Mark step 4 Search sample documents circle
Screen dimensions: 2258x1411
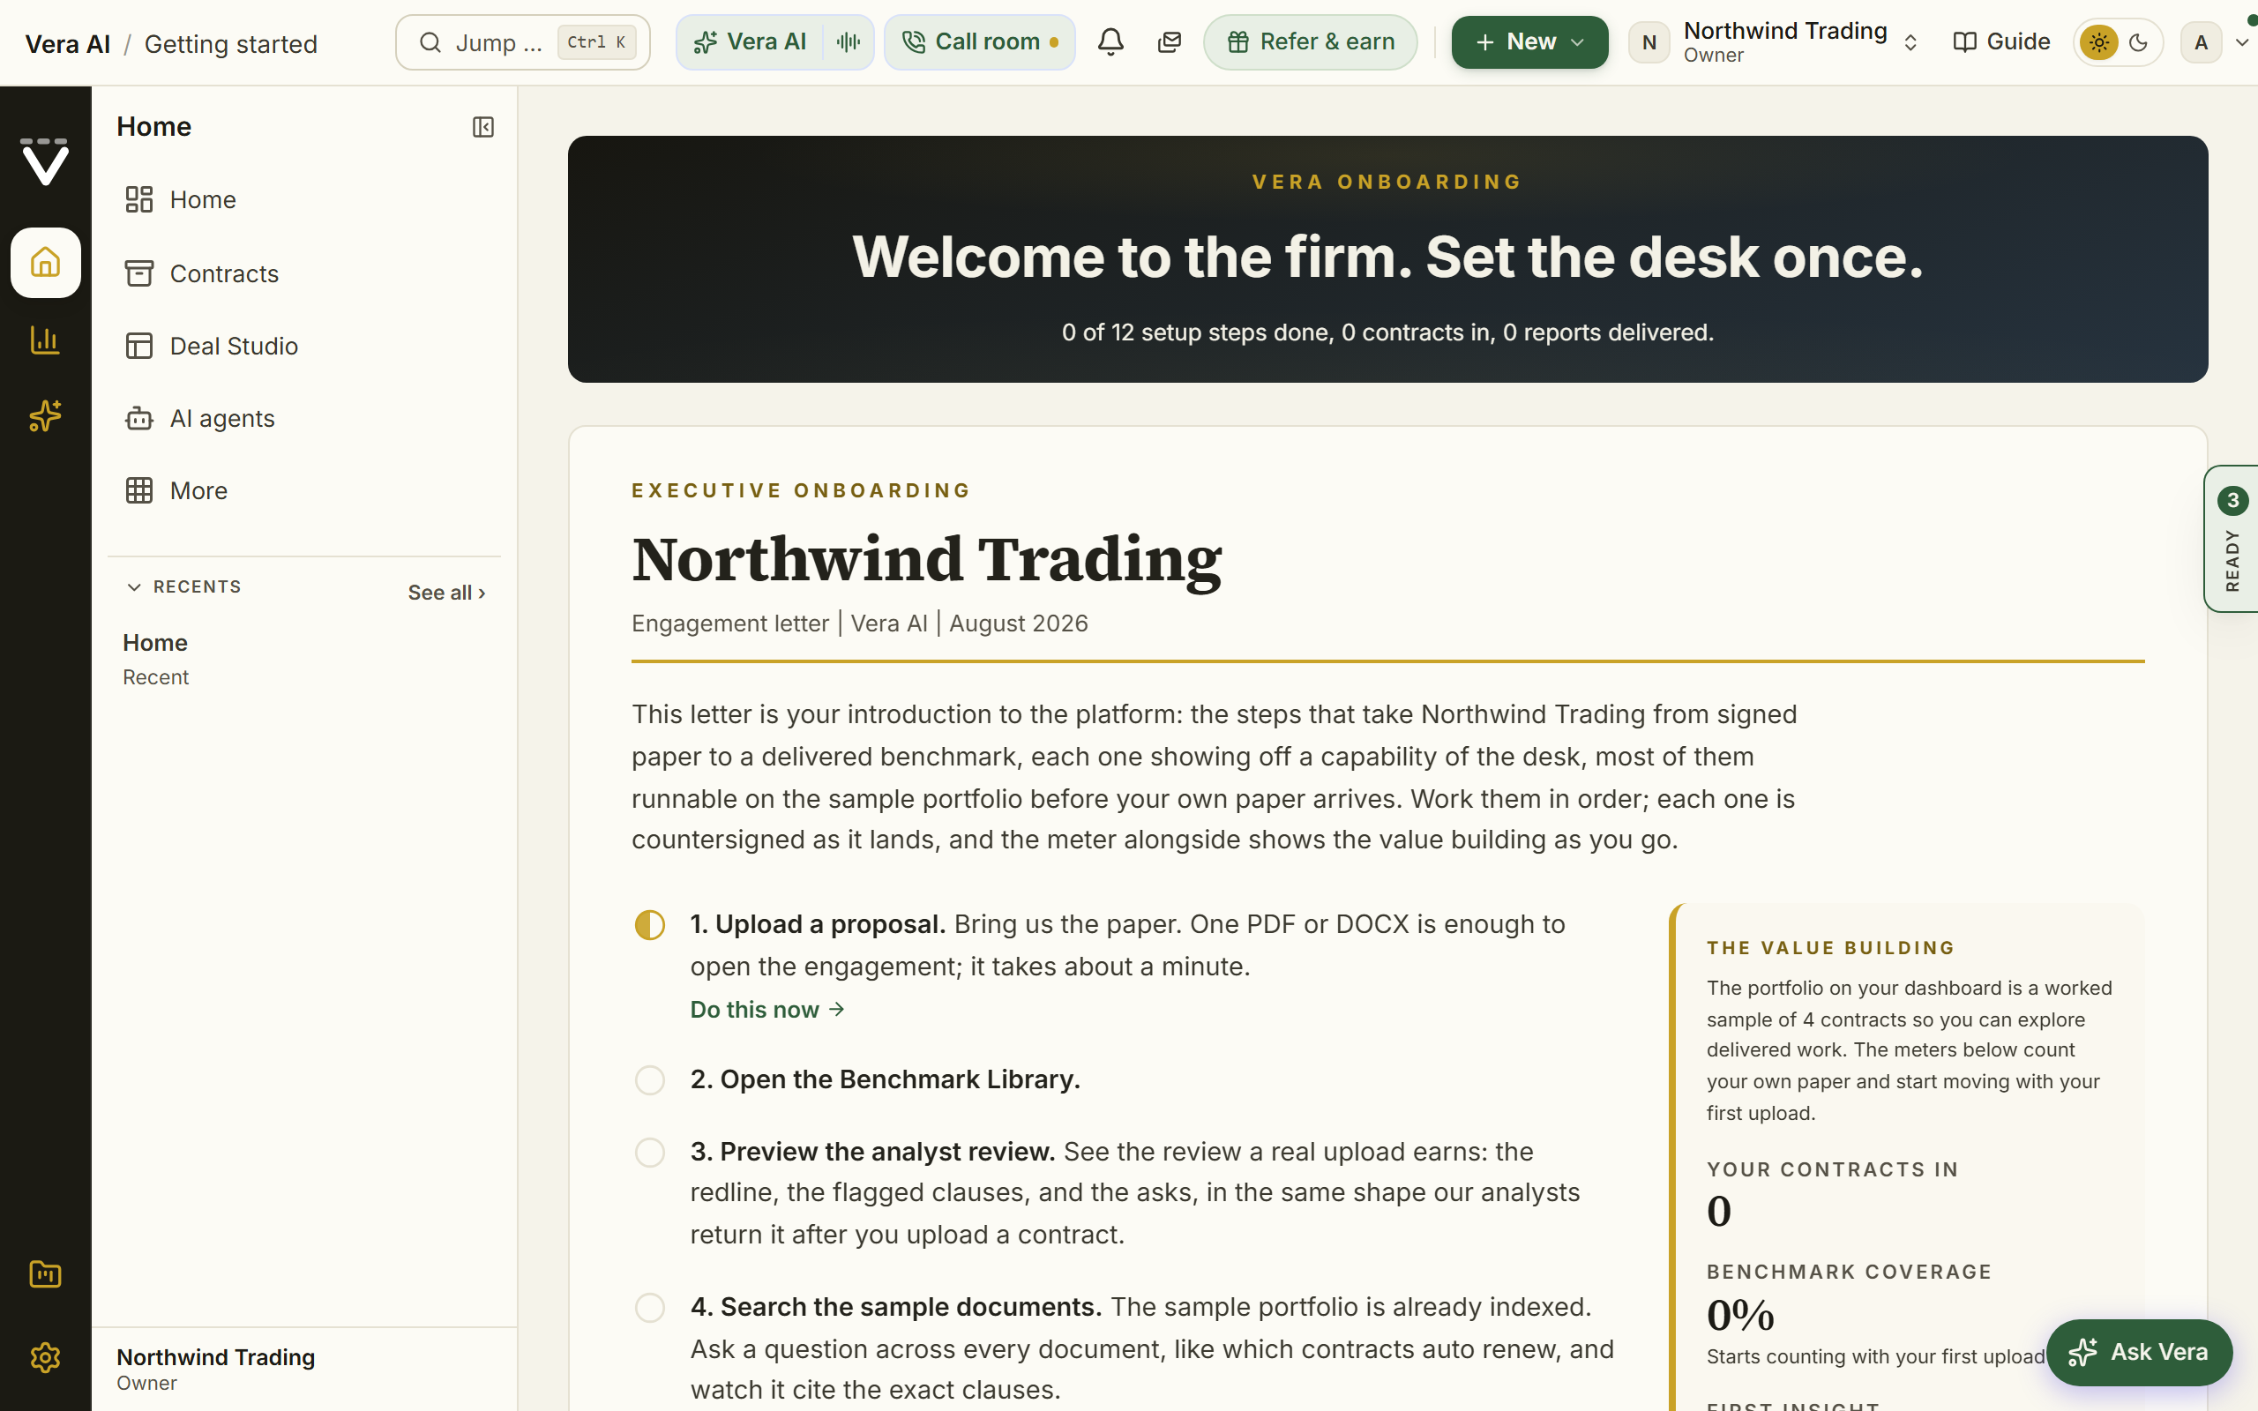click(x=649, y=1308)
